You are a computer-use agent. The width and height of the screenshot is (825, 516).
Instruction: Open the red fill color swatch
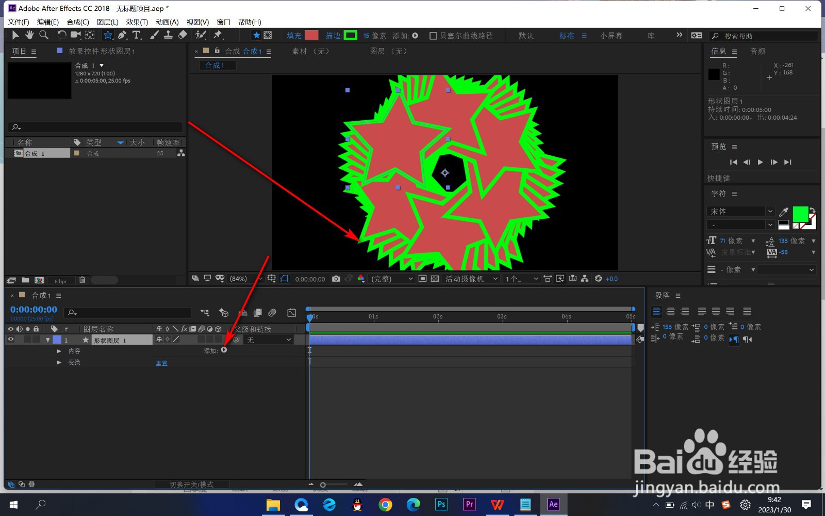[311, 35]
